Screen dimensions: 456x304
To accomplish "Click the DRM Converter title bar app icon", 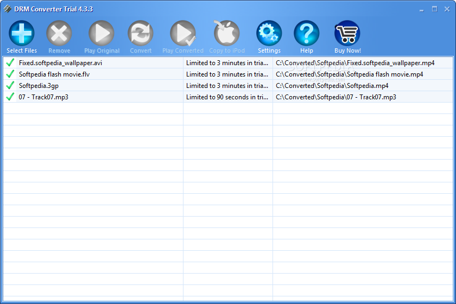I will click(8, 9).
